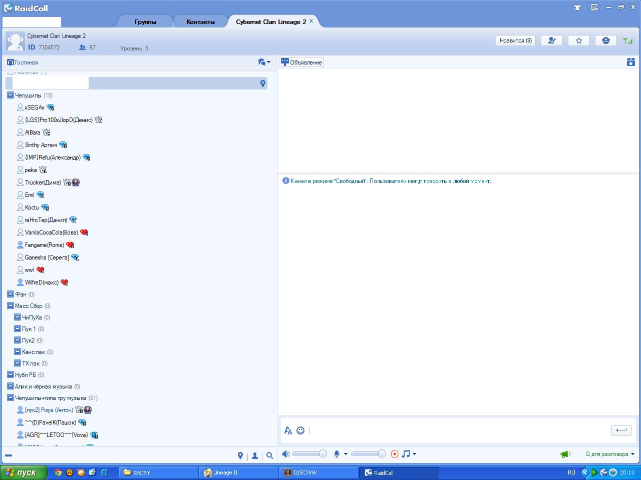Mute the microphone icon
Viewport: 641px width, 480px height.
click(337, 454)
